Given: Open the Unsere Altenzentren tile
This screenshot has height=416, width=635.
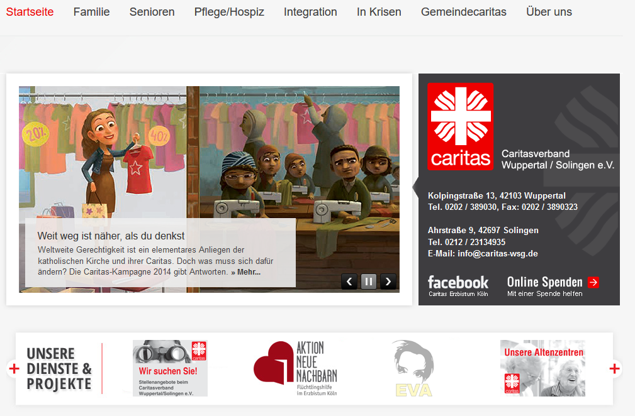Looking at the screenshot, I should pyautogui.click(x=542, y=368).
